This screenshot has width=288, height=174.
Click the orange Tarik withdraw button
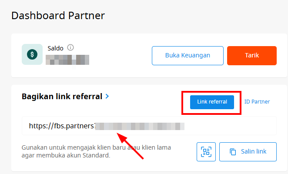(252, 56)
